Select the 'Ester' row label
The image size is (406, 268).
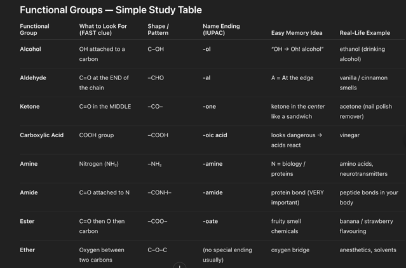[x=27, y=221]
